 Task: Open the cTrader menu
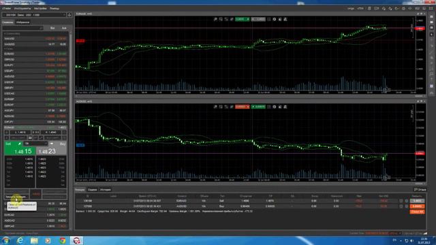(6, 9)
